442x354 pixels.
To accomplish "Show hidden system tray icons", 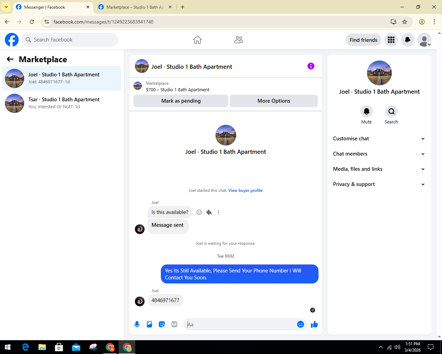I will click(381, 347).
